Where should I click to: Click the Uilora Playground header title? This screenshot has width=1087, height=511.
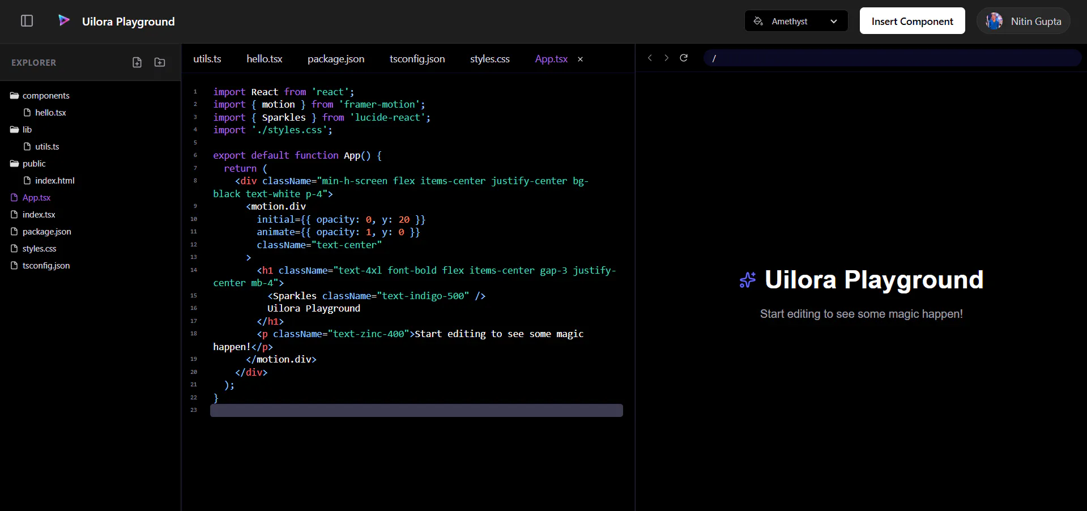click(129, 22)
